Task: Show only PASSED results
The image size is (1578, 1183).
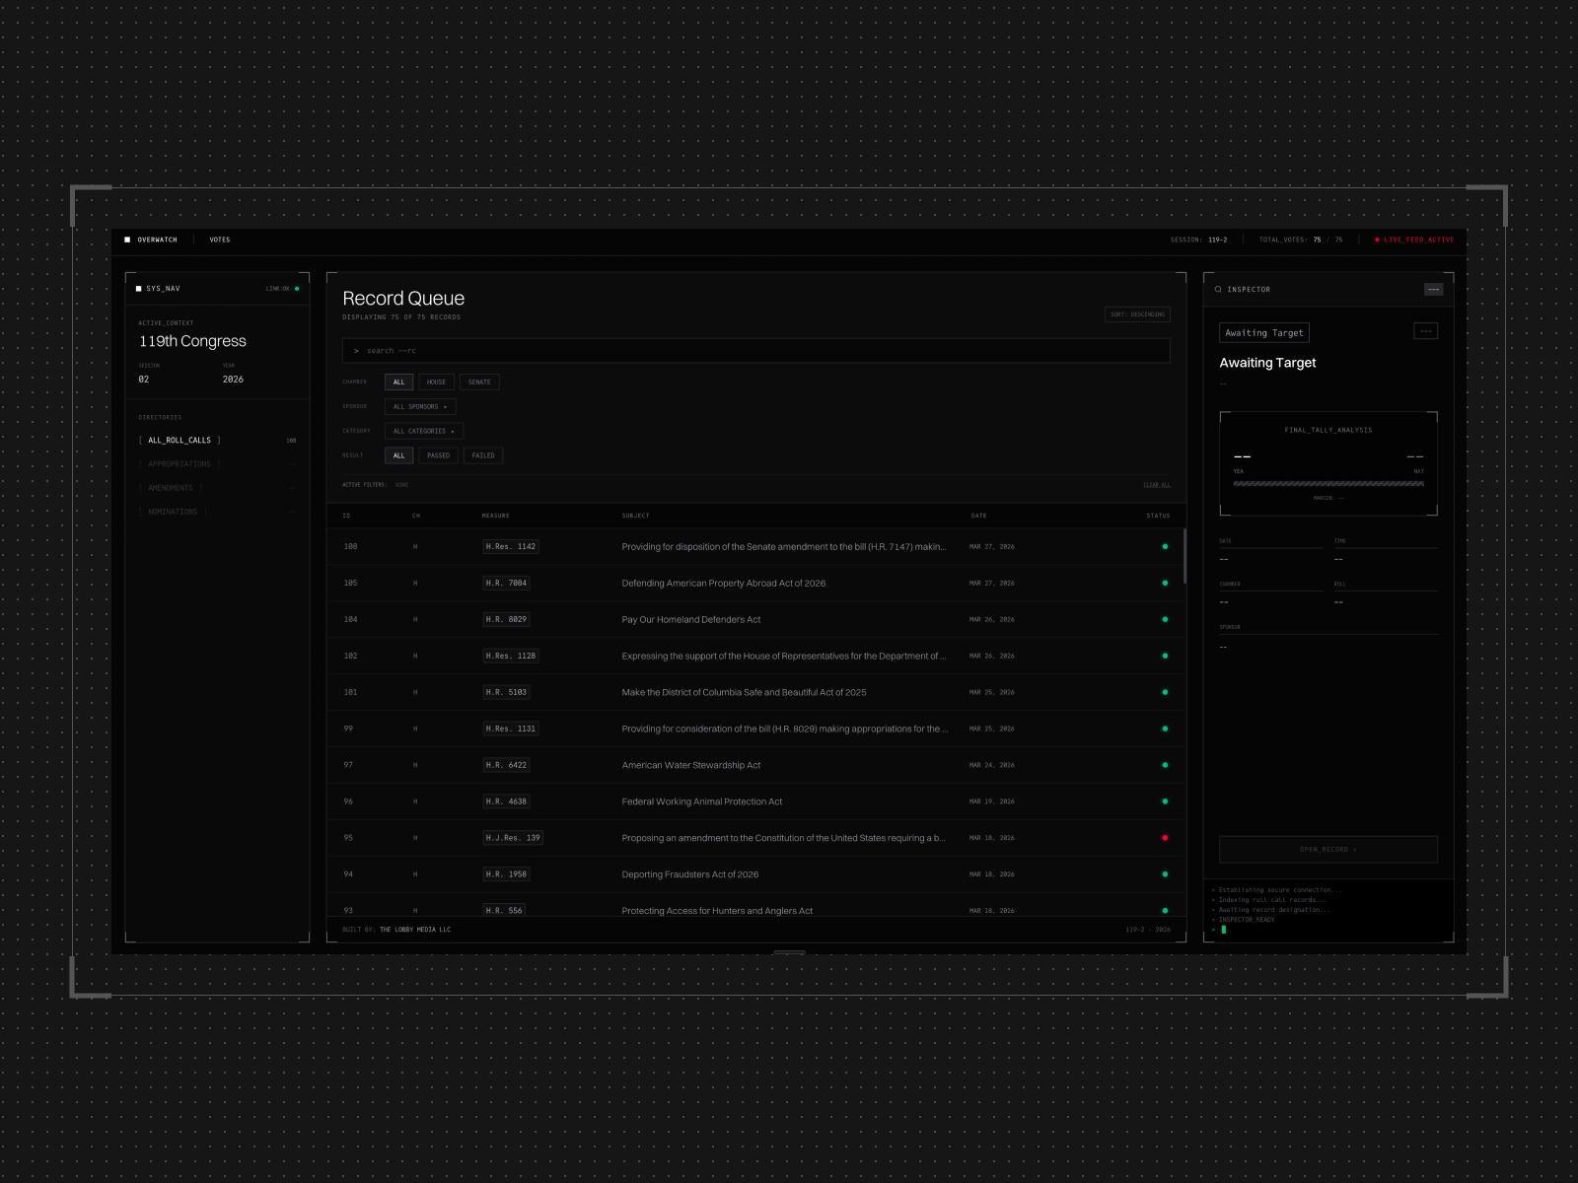Action: pos(438,455)
